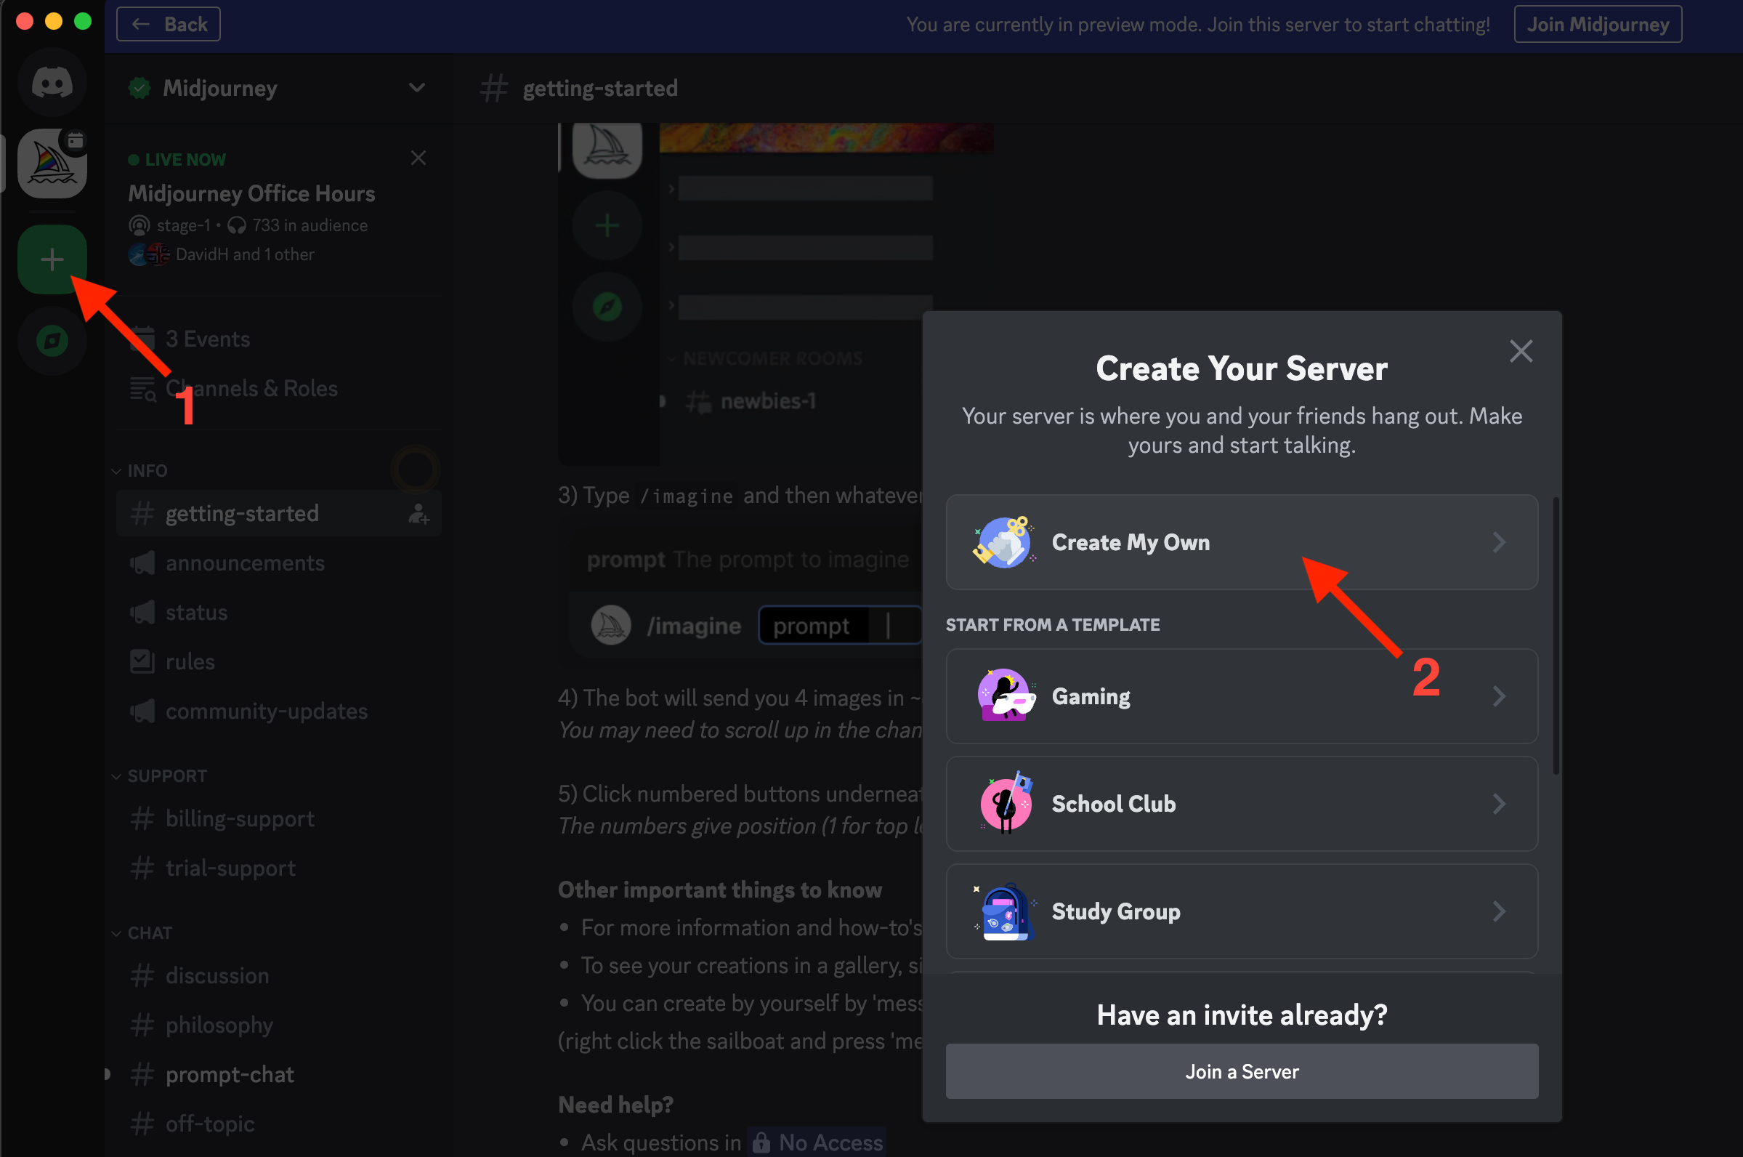Dismiss the Live Now Office Hours banner

pyautogui.click(x=418, y=158)
